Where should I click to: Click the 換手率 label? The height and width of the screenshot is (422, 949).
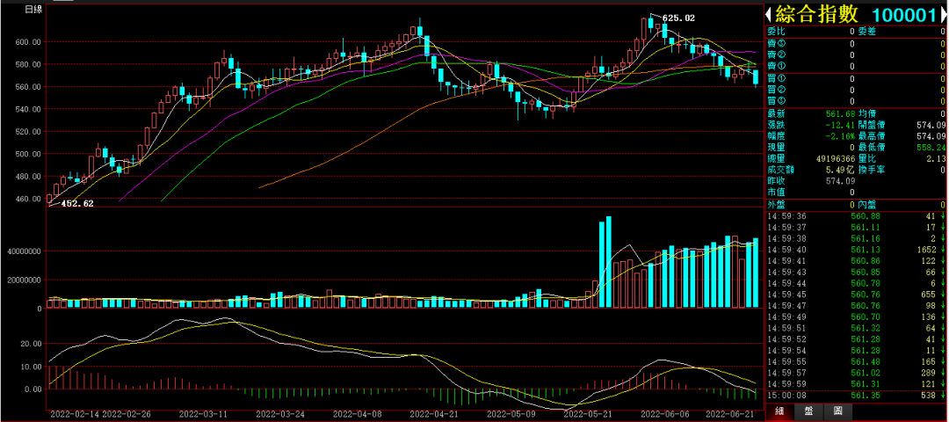click(x=872, y=171)
